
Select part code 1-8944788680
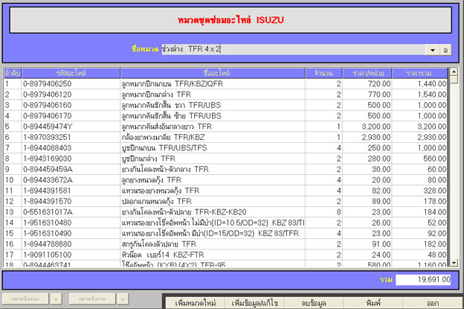point(48,243)
